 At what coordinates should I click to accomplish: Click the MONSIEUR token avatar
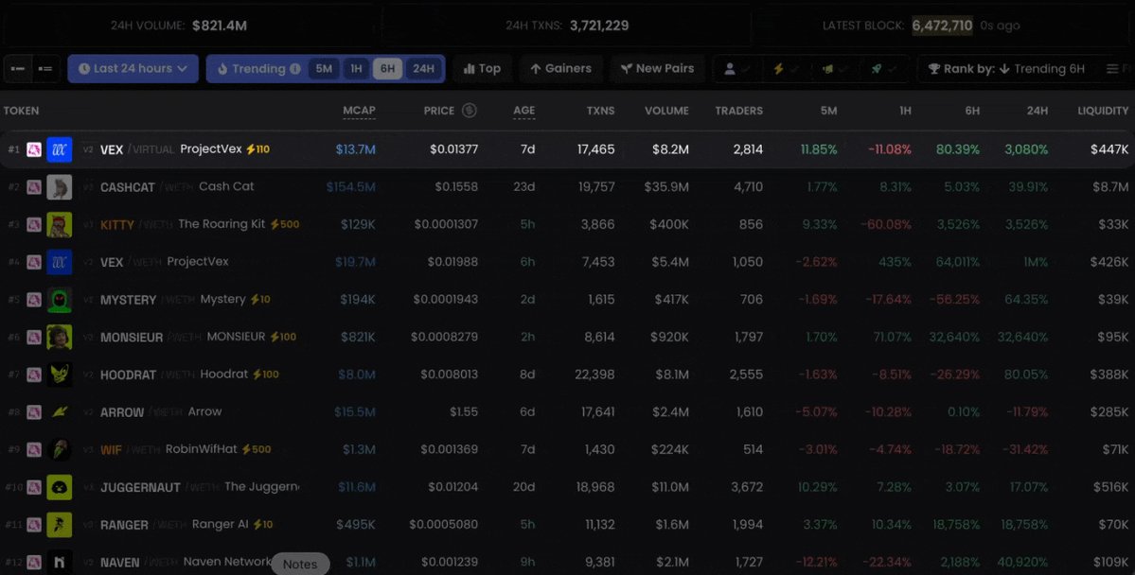60,337
